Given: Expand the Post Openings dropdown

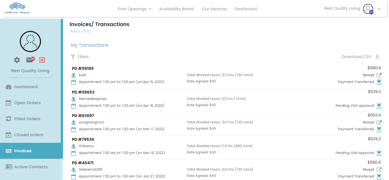Looking at the screenshot, I should (134, 9).
